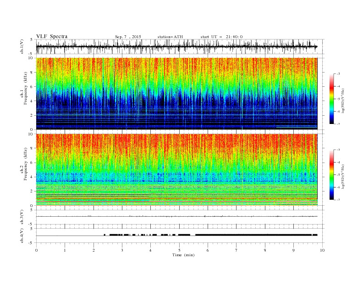Click the '8' kHz tick on ch.2 frequency axis

(32, 148)
